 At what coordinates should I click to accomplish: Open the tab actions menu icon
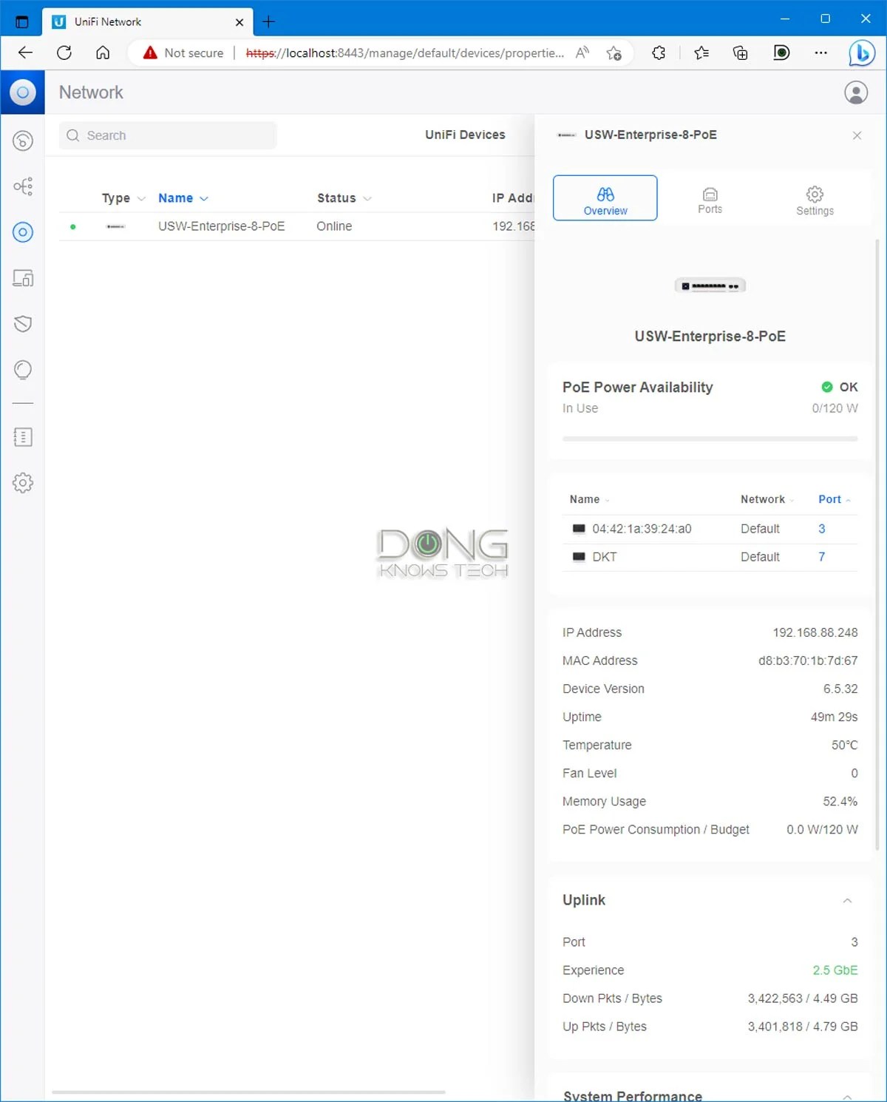click(21, 22)
